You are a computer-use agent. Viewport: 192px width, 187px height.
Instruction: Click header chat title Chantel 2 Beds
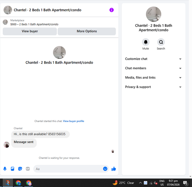(x=47, y=10)
